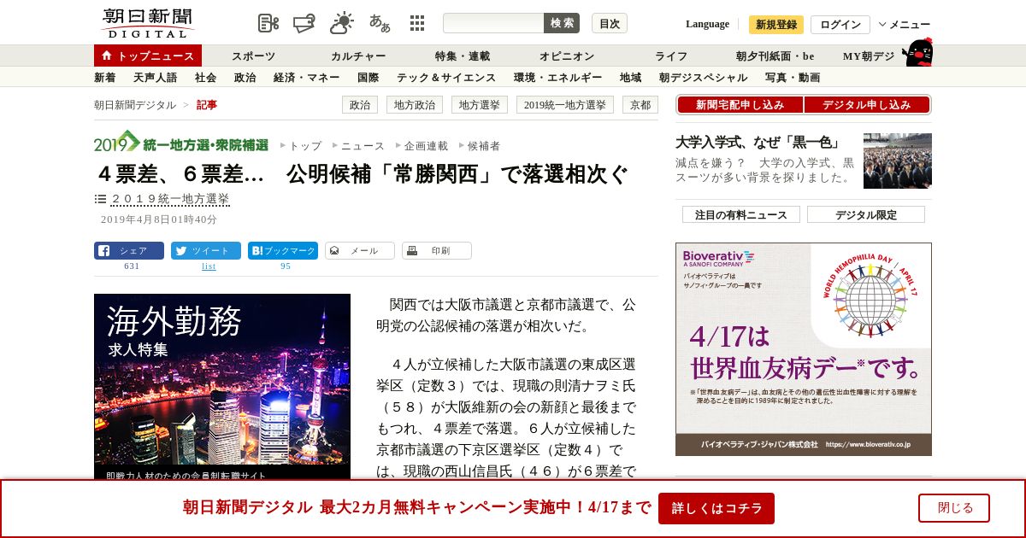Click the 地方政治 tag button
The image size is (1026, 538).
click(x=415, y=105)
